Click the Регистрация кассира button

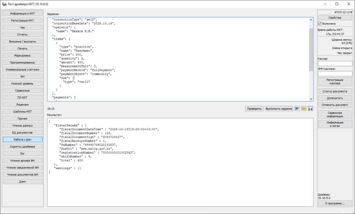(335, 82)
